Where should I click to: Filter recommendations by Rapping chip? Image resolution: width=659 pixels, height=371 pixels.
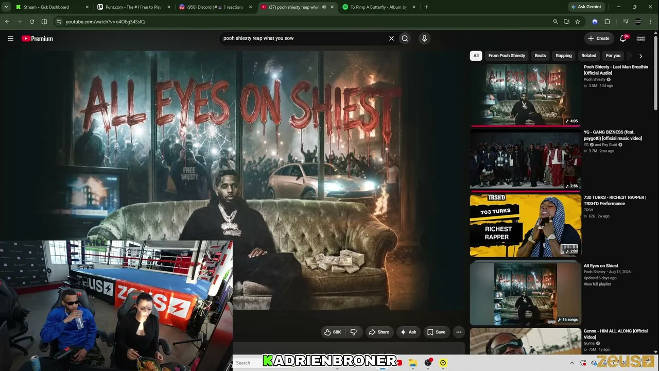click(563, 56)
